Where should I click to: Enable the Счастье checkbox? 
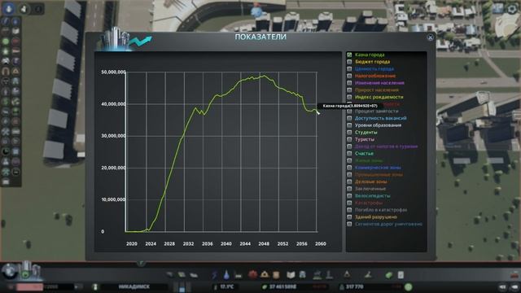tap(349, 154)
